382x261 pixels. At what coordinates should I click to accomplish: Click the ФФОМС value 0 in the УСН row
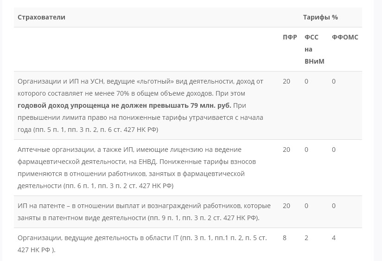point(334,81)
